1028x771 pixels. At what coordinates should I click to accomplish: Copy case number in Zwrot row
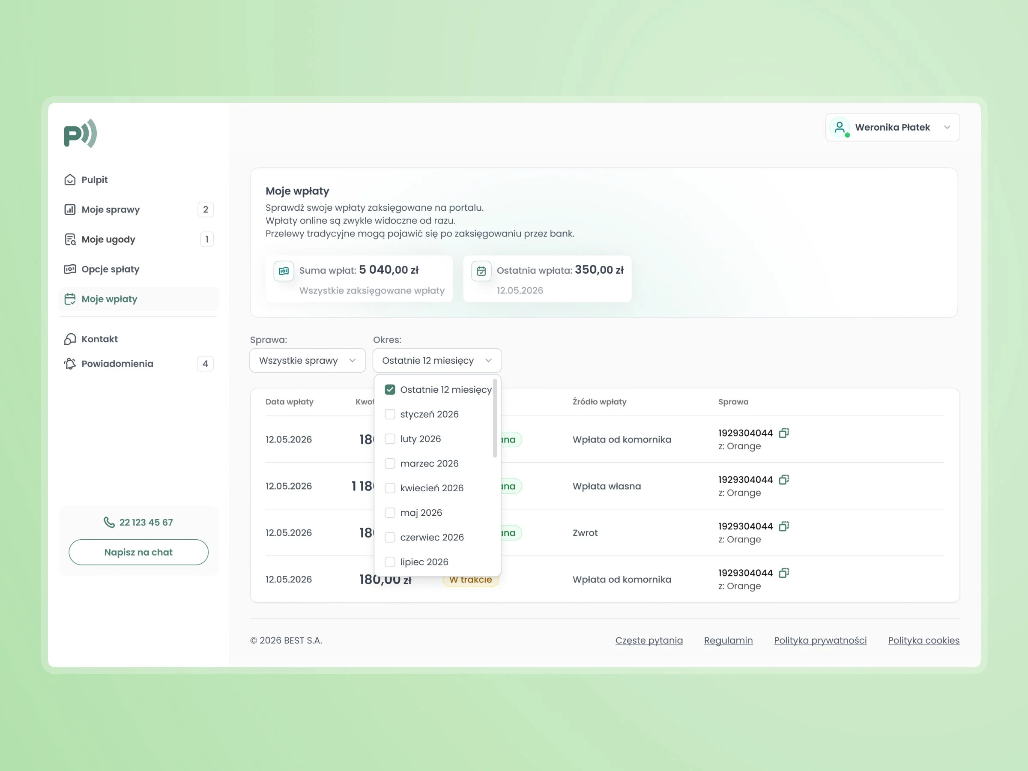point(784,526)
